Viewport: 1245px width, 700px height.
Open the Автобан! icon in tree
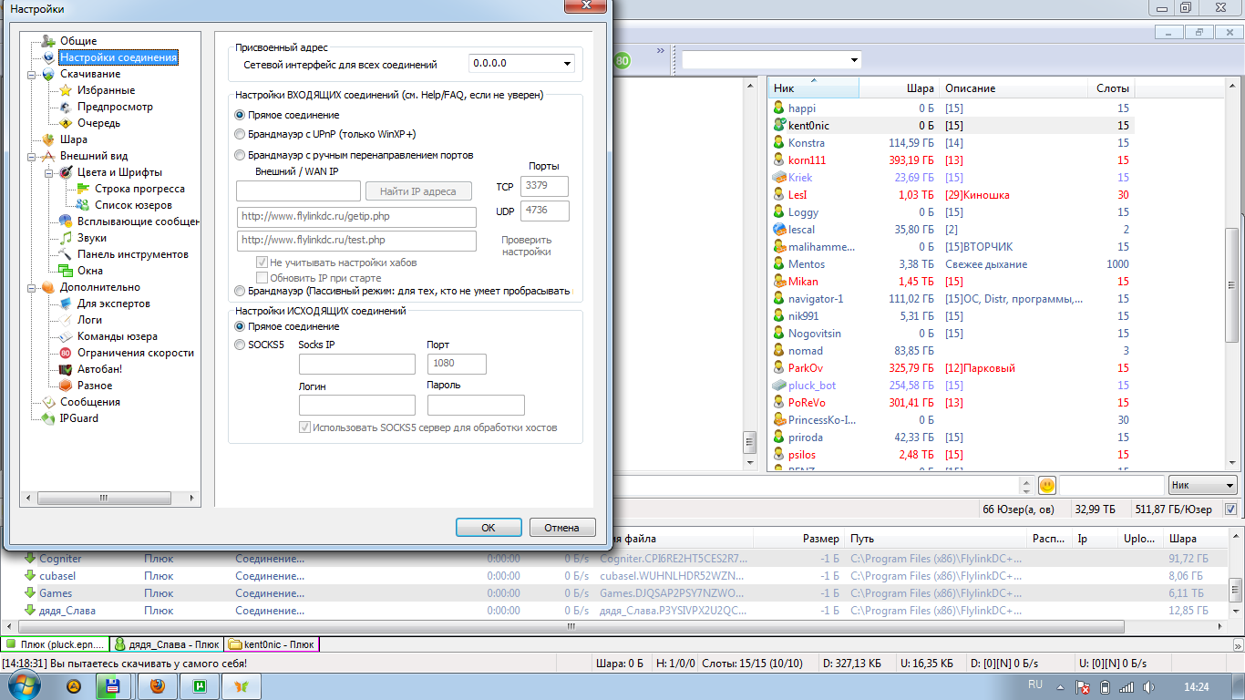[x=66, y=369]
